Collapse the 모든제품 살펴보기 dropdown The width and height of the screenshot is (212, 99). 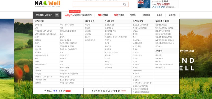point(47,15)
